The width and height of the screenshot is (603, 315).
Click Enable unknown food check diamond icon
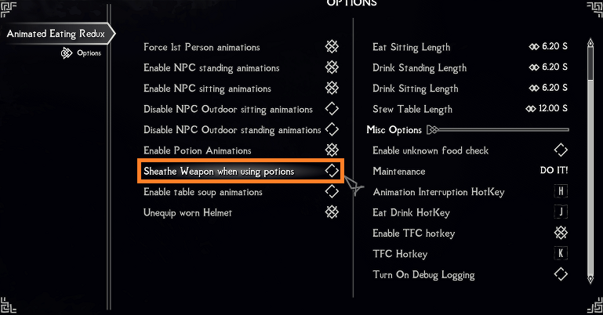tap(561, 150)
